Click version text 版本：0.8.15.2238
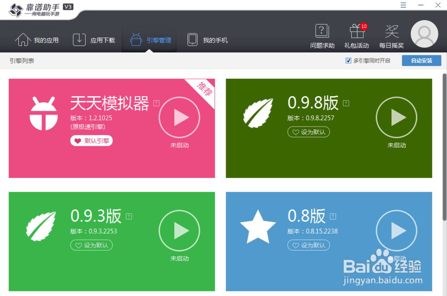 coord(312,231)
